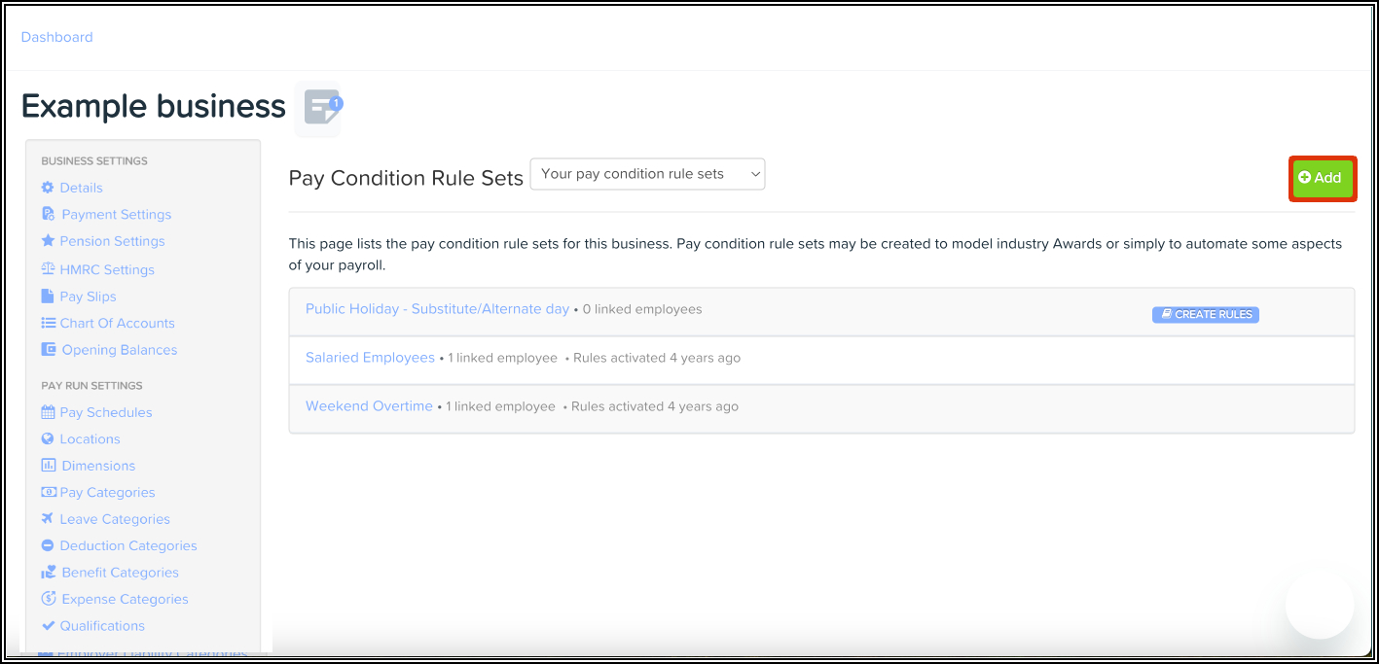The height and width of the screenshot is (664, 1379).
Task: Click the scales icon beside HMRC Settings
Action: 48,269
